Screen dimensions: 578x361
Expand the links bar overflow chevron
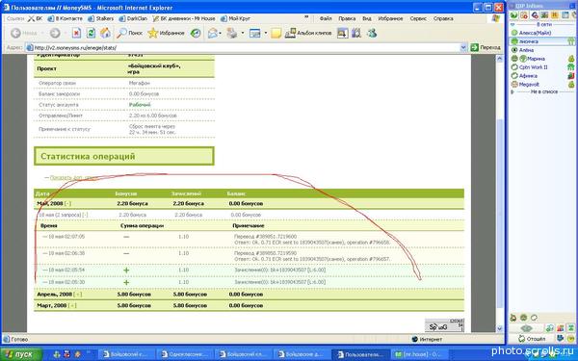(x=306, y=17)
